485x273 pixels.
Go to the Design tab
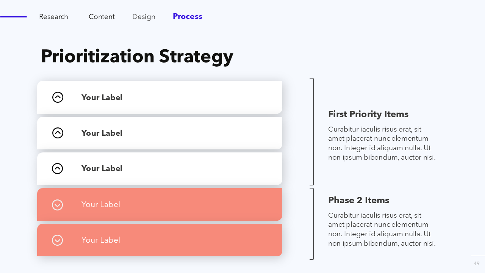[x=144, y=17]
